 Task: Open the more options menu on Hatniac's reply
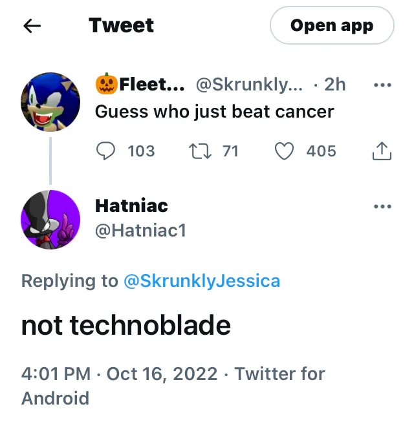click(383, 207)
